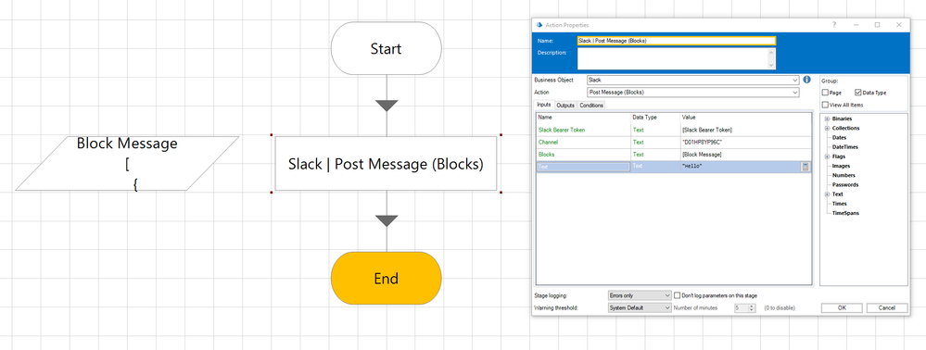The width and height of the screenshot is (926, 350).
Task: Expand the Flags tree node
Action: (x=828, y=156)
